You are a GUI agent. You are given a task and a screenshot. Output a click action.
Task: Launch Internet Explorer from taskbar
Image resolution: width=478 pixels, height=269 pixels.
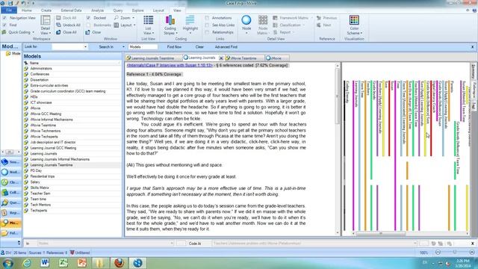27,262
